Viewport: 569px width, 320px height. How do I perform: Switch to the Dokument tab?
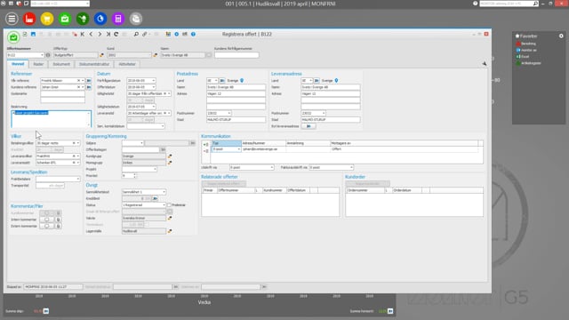(x=61, y=64)
